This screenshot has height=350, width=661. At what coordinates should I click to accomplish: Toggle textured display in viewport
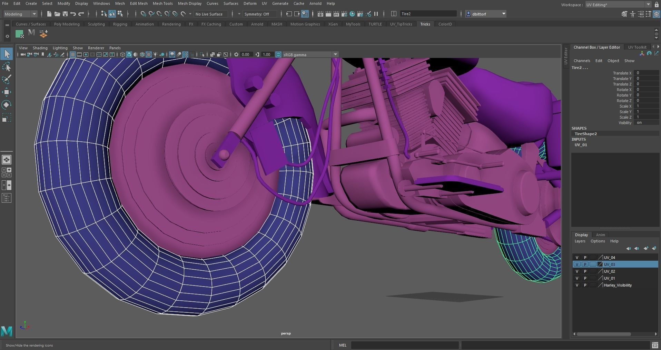(149, 54)
